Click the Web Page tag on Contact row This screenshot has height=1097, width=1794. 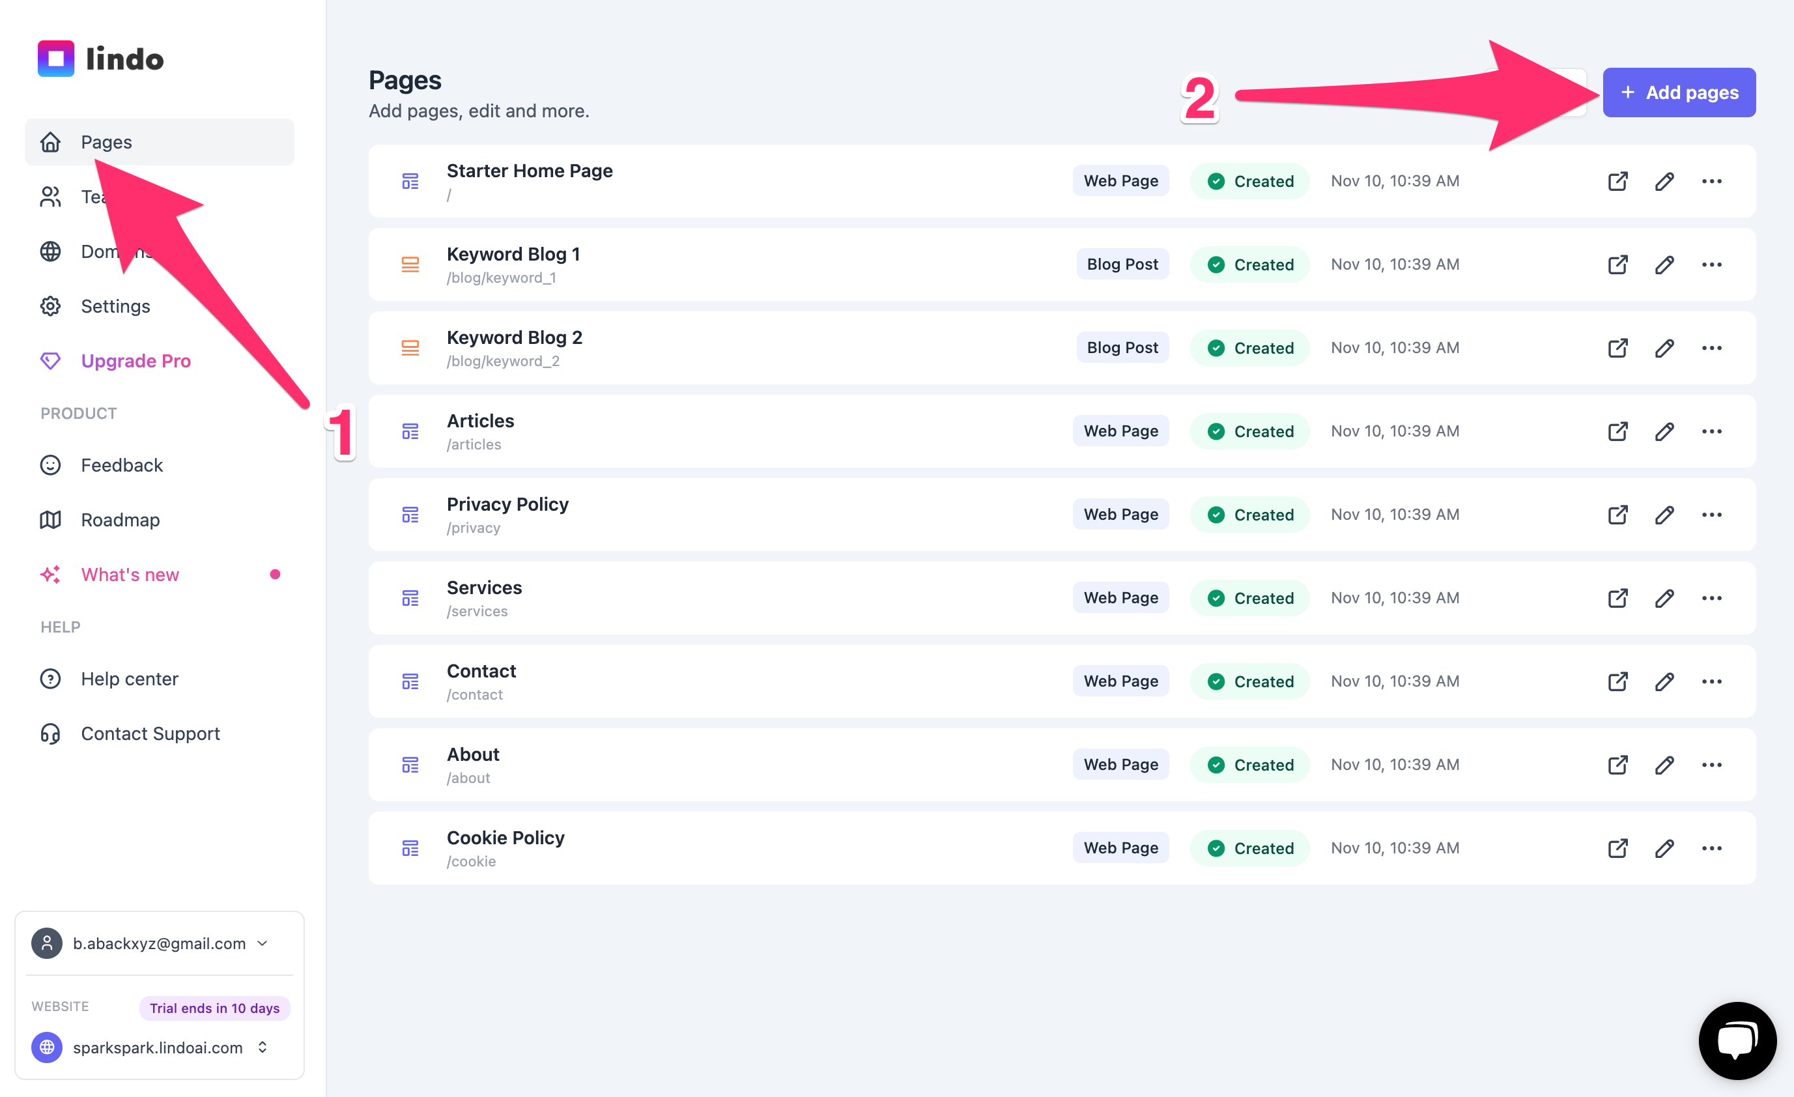pyautogui.click(x=1120, y=681)
